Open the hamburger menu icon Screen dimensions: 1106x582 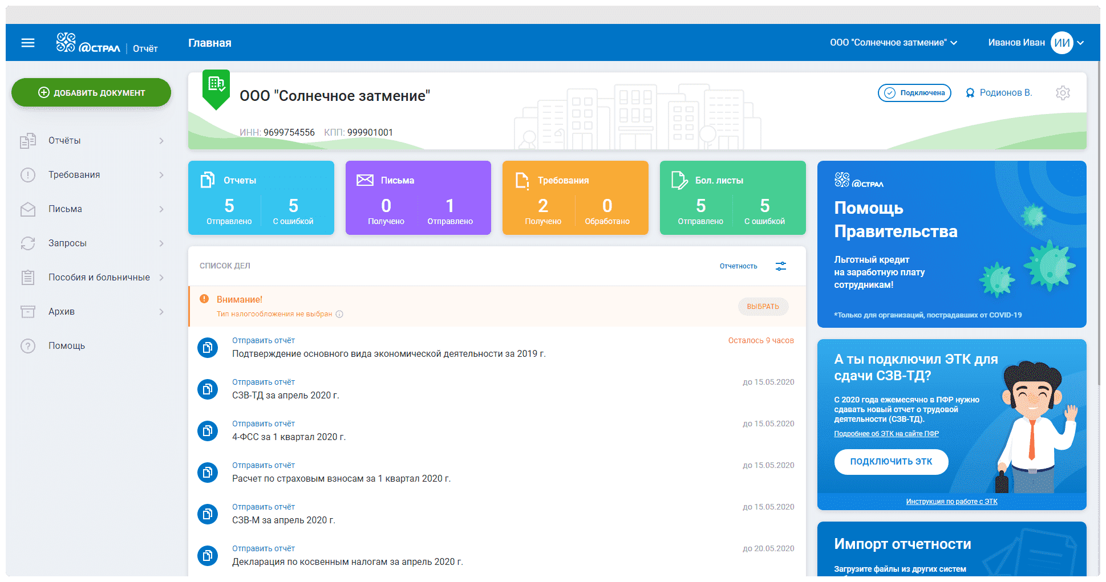[x=28, y=43]
